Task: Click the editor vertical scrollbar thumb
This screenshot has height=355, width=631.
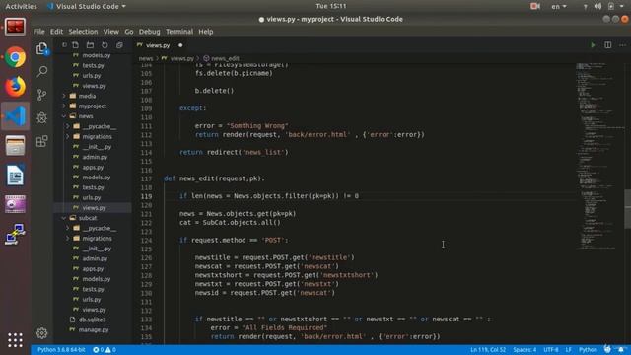Action: pyautogui.click(x=627, y=208)
